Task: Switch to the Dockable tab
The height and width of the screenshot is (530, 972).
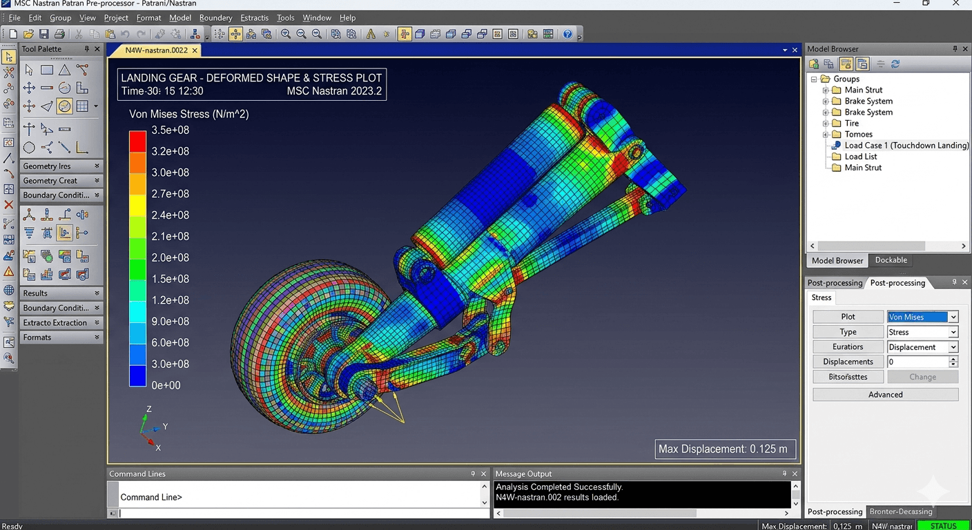Action: [x=891, y=260]
